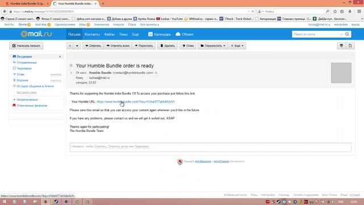This screenshot has width=364, height=205.
Task: Open the Ещё menu in blue header
Action: (x=135, y=34)
